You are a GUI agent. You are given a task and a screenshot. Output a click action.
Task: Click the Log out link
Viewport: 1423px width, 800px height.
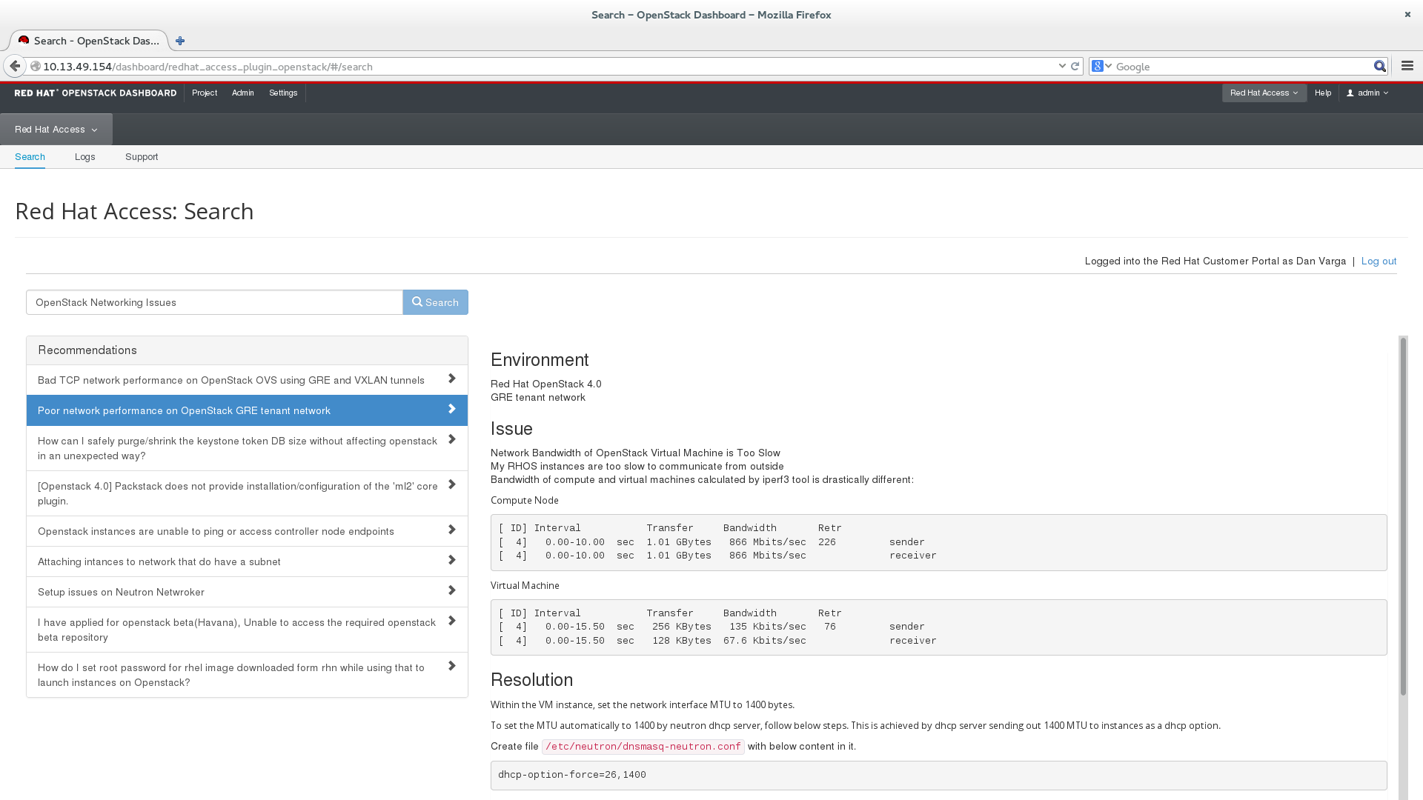click(1379, 261)
